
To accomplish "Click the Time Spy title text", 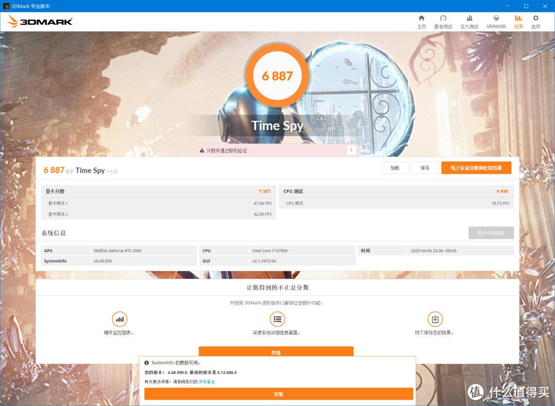I will 277,126.
